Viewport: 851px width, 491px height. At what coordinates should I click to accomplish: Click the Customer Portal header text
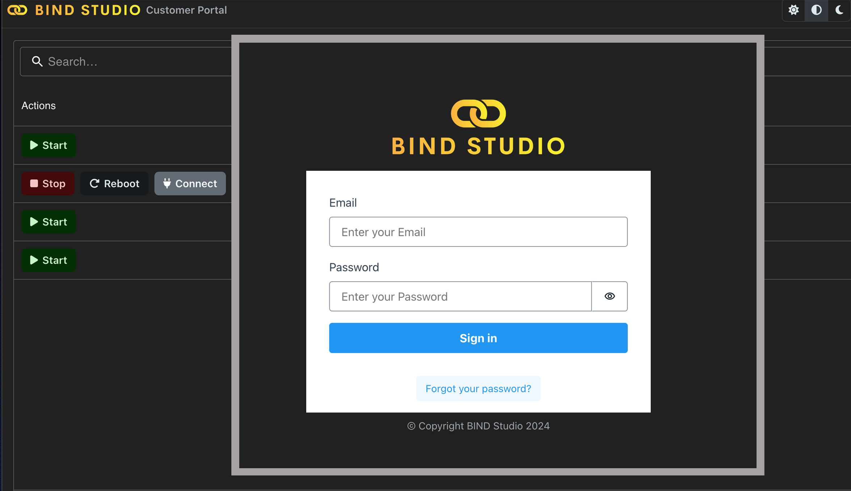click(x=186, y=10)
